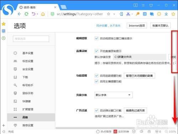178x134 pixels.
Task: Click the yellow star at toolbar end
Action: pos(173,14)
